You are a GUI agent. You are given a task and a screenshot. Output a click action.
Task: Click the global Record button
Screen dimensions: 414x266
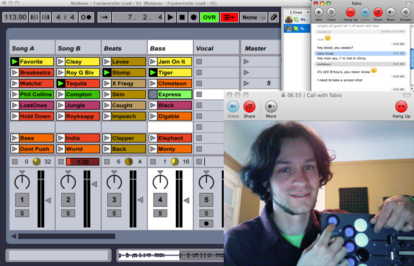pos(193,18)
